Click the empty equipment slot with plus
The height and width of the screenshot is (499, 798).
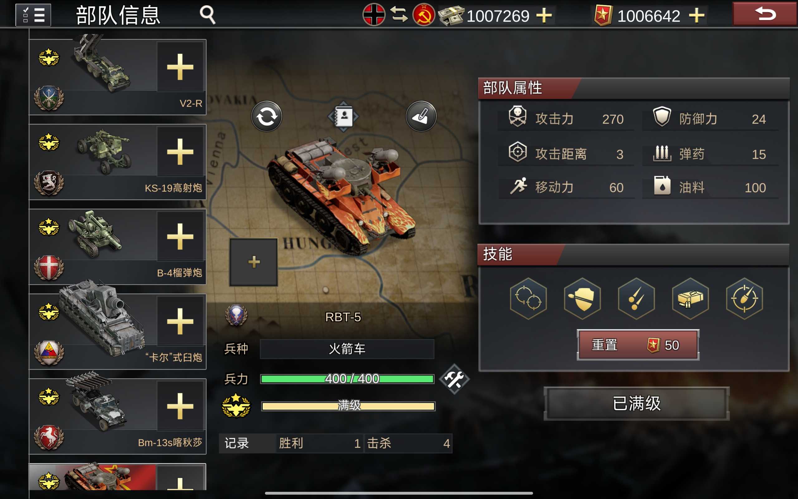(x=253, y=262)
